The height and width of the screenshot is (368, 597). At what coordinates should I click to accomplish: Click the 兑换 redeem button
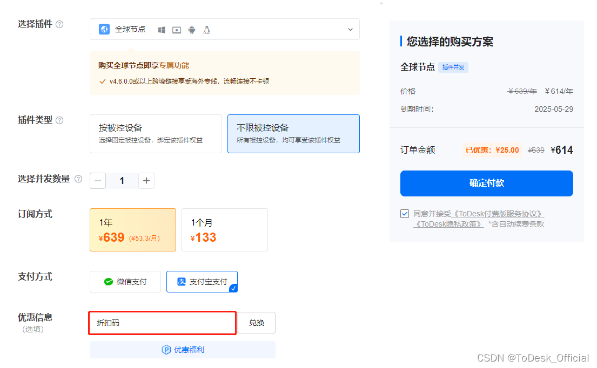[x=257, y=323]
